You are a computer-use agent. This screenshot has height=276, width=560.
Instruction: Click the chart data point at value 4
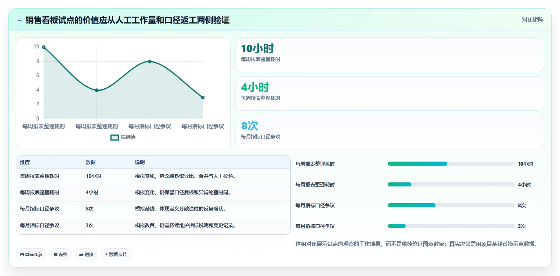tap(97, 90)
